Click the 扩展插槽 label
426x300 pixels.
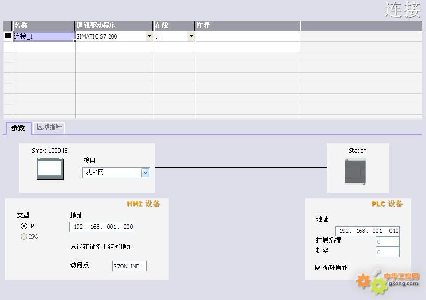tap(328, 240)
